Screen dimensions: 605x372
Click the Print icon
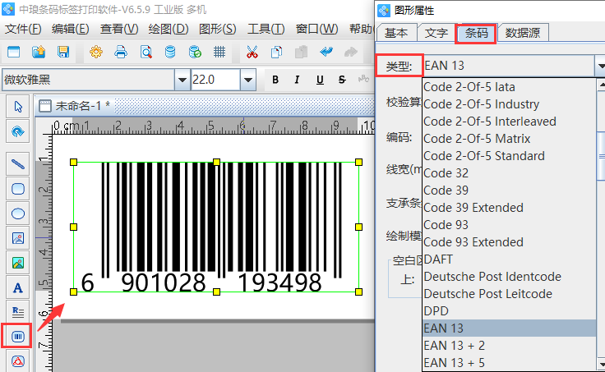(121, 53)
